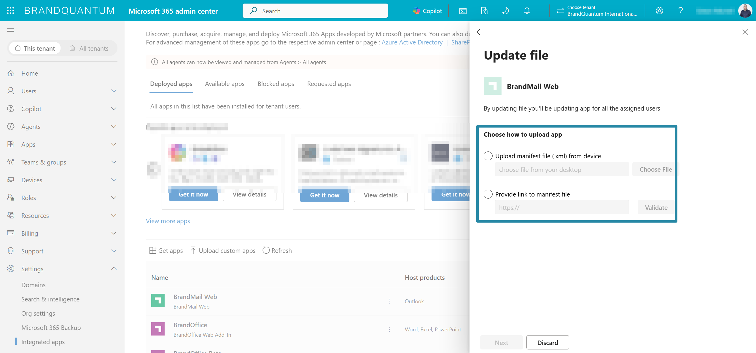Switch to Blocked apps tab
756x353 pixels.
point(276,84)
